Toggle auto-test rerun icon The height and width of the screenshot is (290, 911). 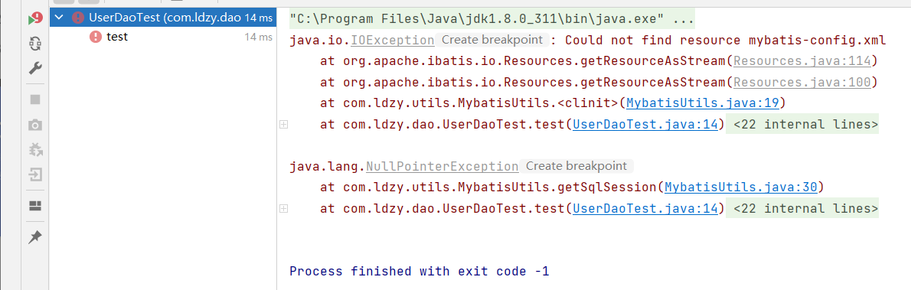(x=35, y=43)
